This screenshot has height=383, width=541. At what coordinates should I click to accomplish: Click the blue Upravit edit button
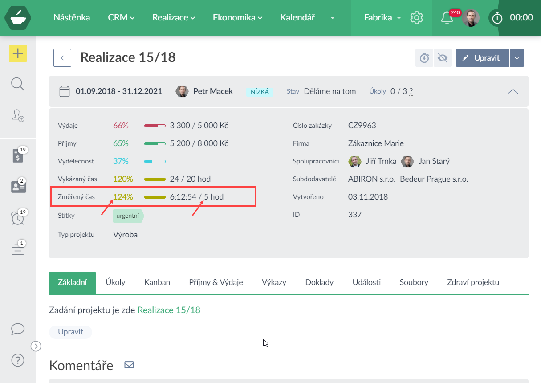(x=482, y=58)
